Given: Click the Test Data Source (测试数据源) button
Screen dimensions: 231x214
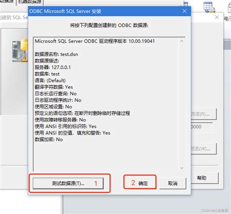Looking at the screenshot, I should point(68,183).
